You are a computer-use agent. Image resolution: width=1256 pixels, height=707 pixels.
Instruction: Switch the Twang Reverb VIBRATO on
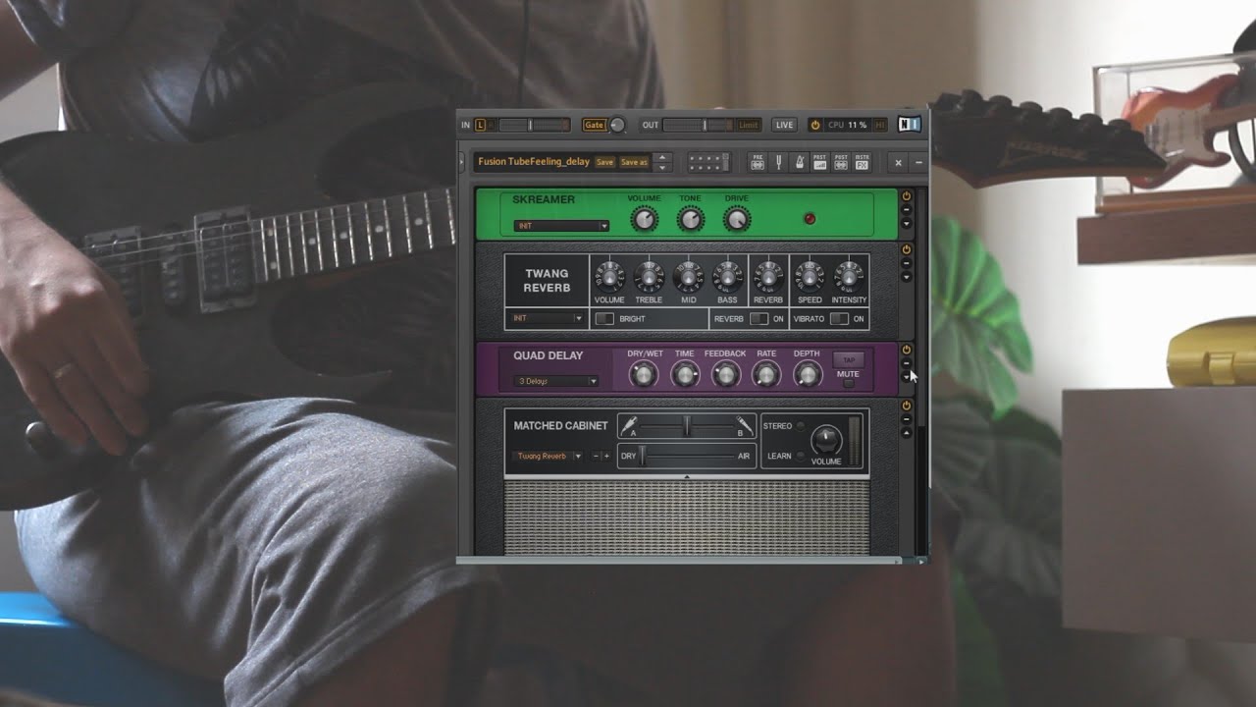(839, 319)
